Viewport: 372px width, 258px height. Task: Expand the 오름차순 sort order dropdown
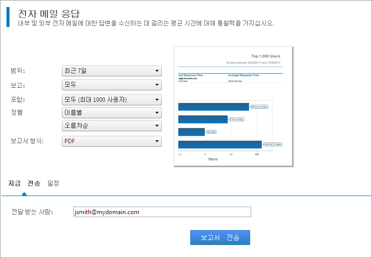pos(111,126)
